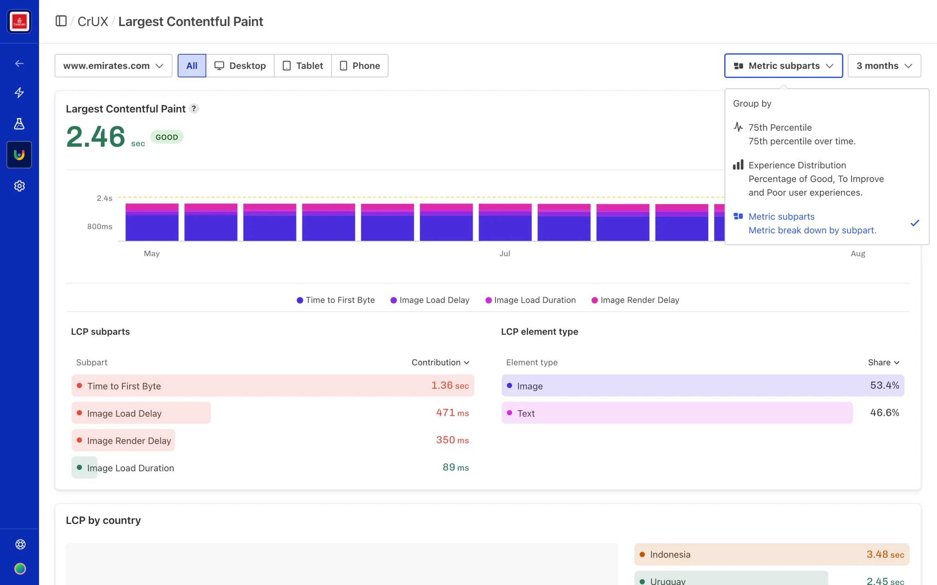Image resolution: width=937 pixels, height=585 pixels.
Task: Toggle the sidebar panel icon
Action: point(61,21)
